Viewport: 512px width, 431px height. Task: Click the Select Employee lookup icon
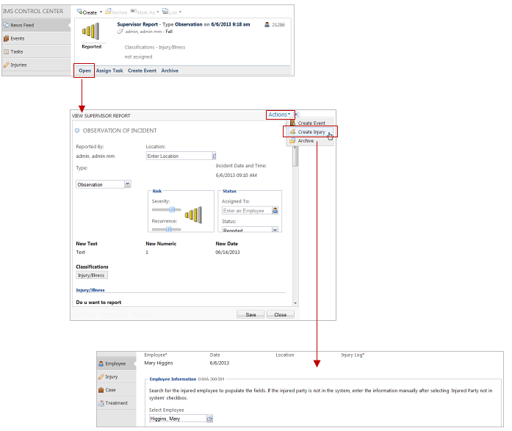(x=209, y=419)
